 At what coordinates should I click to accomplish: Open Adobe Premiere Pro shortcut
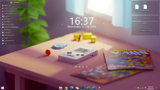click(9, 13)
